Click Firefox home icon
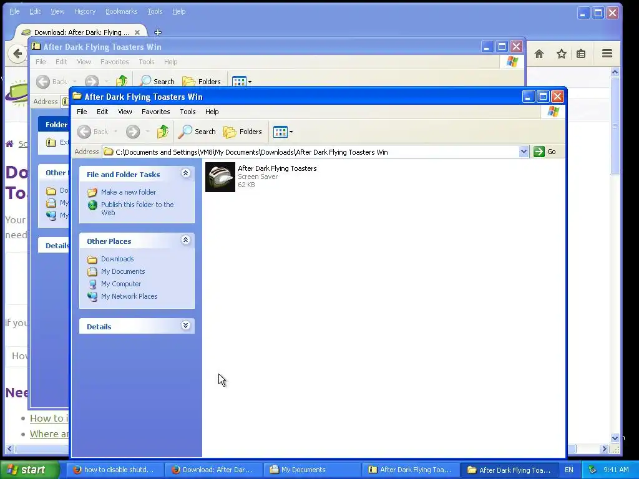 (x=539, y=54)
